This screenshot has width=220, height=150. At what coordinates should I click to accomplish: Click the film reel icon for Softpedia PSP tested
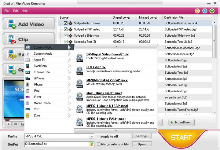coord(71,29)
